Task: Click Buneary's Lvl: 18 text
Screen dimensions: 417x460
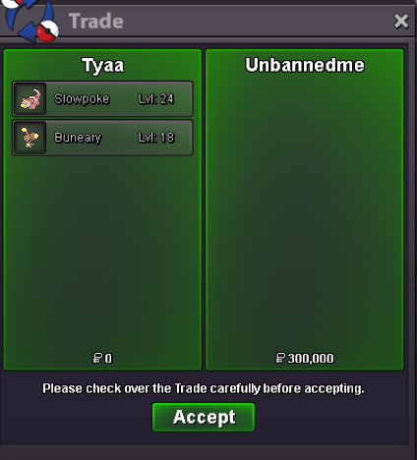Action: pyautogui.click(x=156, y=138)
